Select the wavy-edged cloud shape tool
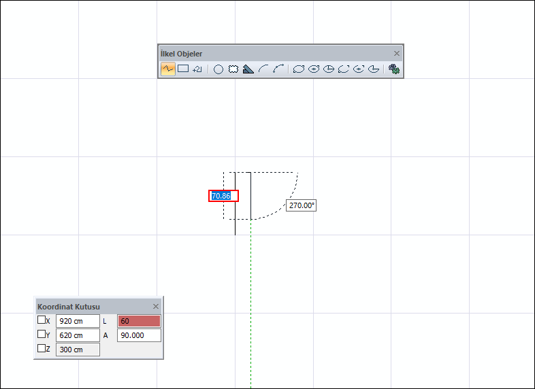The image size is (535, 389). point(233,69)
